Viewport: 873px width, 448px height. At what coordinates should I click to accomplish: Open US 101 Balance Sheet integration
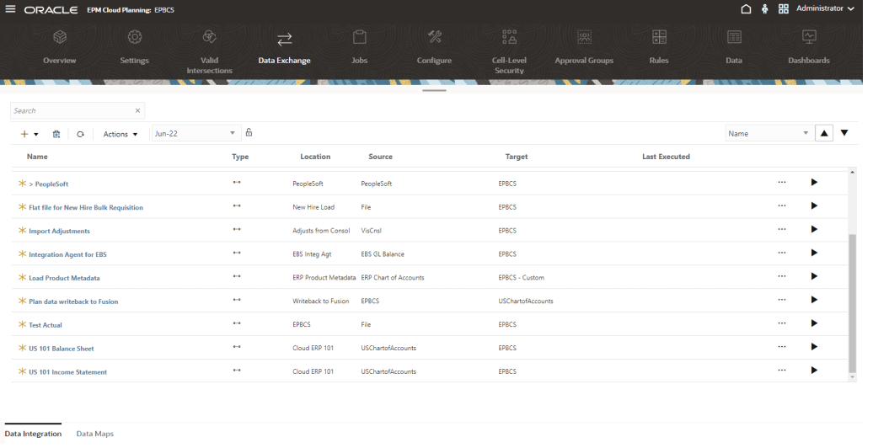click(62, 349)
